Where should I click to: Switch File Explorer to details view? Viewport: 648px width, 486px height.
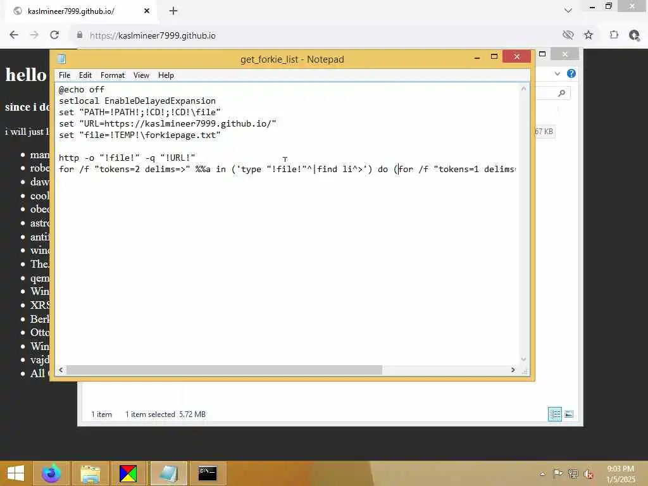[554, 414]
